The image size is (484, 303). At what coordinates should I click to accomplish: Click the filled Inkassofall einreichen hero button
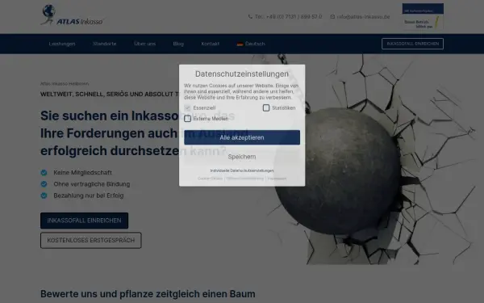(84, 221)
